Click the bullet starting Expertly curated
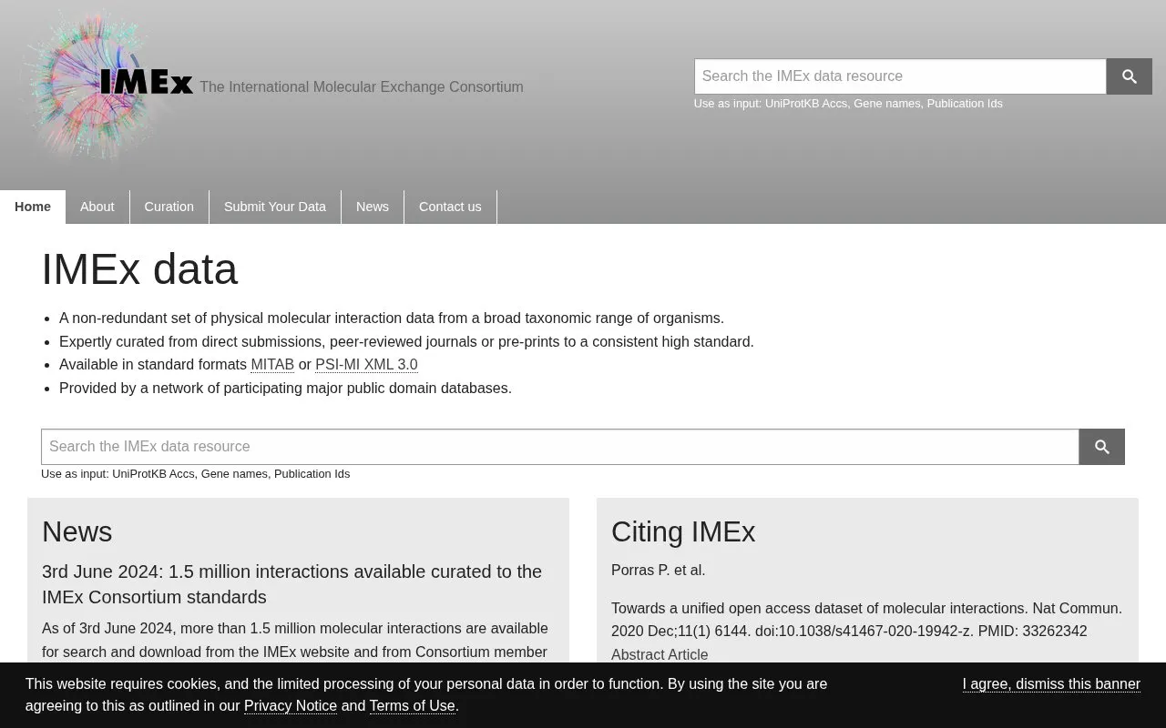Image resolution: width=1166 pixels, height=728 pixels. click(x=406, y=342)
